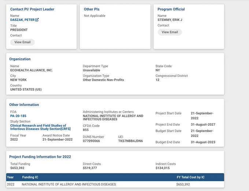Select the NY state code value
249x191 pixels.
[x=157, y=70]
